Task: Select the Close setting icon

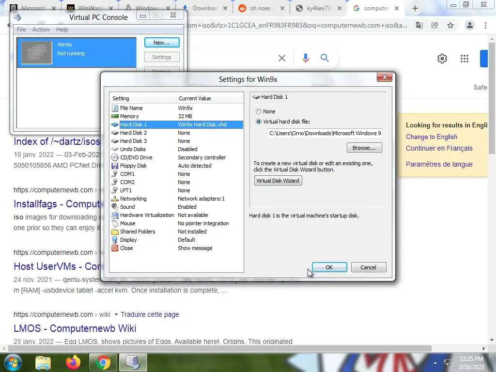Action: 115,248
